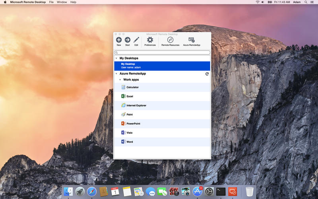The image size is (318, 199).
Task: Select the Visio label
Action: [130, 133]
